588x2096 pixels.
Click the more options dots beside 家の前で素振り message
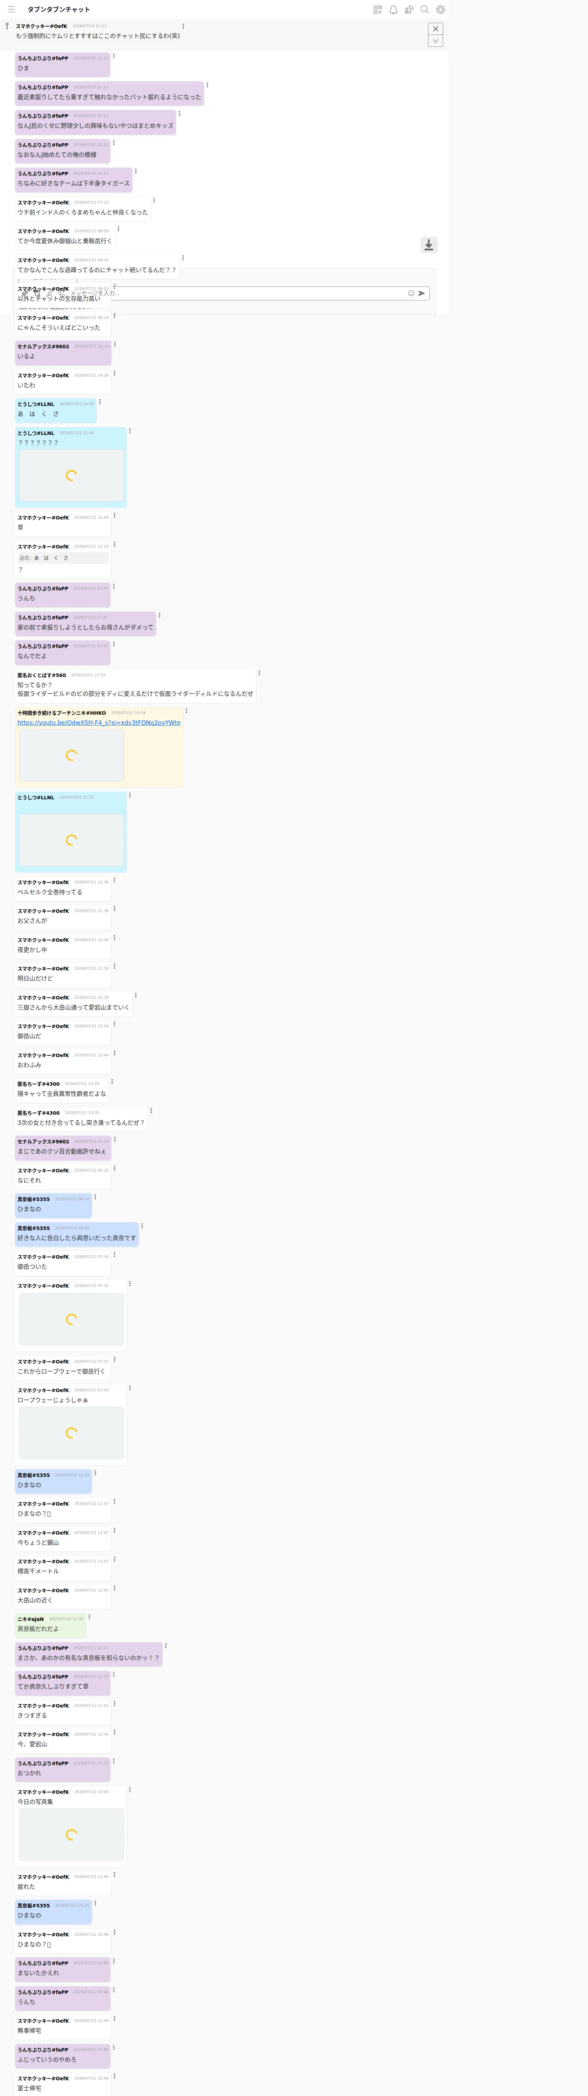pos(160,615)
